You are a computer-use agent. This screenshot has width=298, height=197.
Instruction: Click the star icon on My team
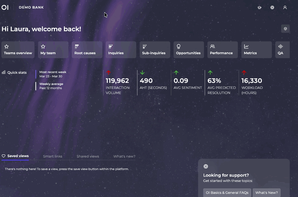point(43,46)
